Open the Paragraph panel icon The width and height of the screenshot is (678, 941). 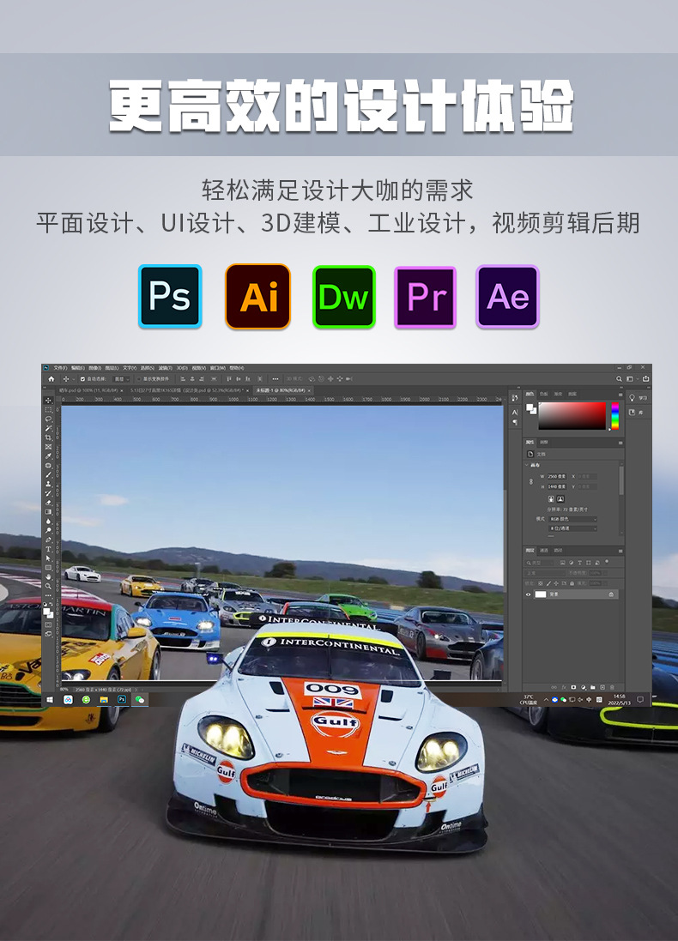(515, 422)
